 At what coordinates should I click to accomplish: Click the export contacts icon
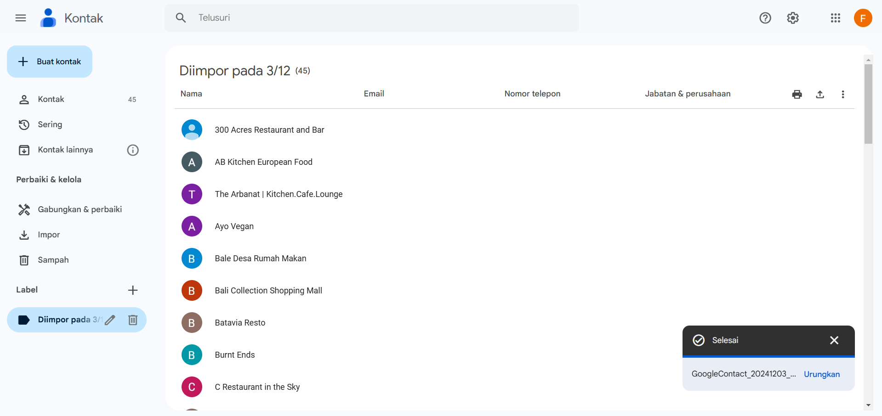(820, 94)
